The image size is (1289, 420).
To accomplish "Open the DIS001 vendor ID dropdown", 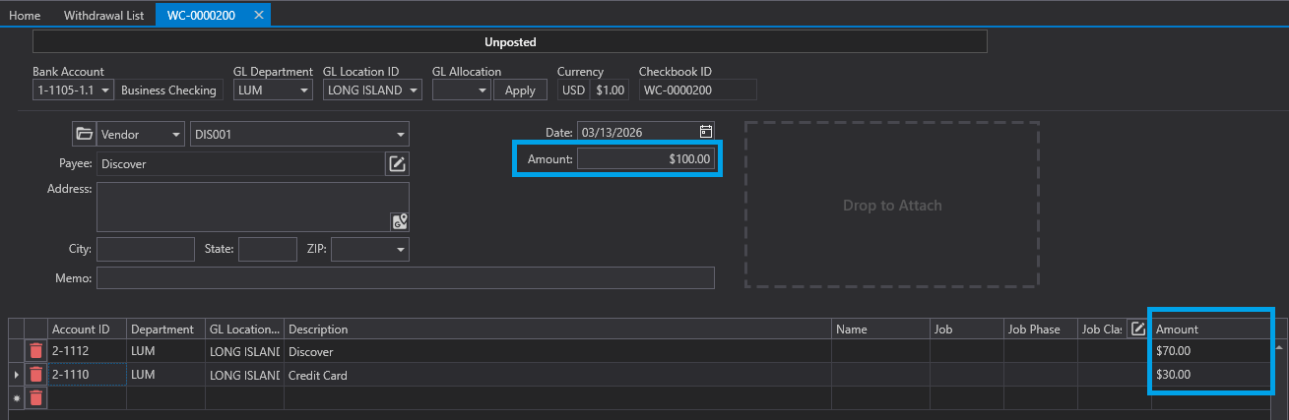I will [x=400, y=135].
